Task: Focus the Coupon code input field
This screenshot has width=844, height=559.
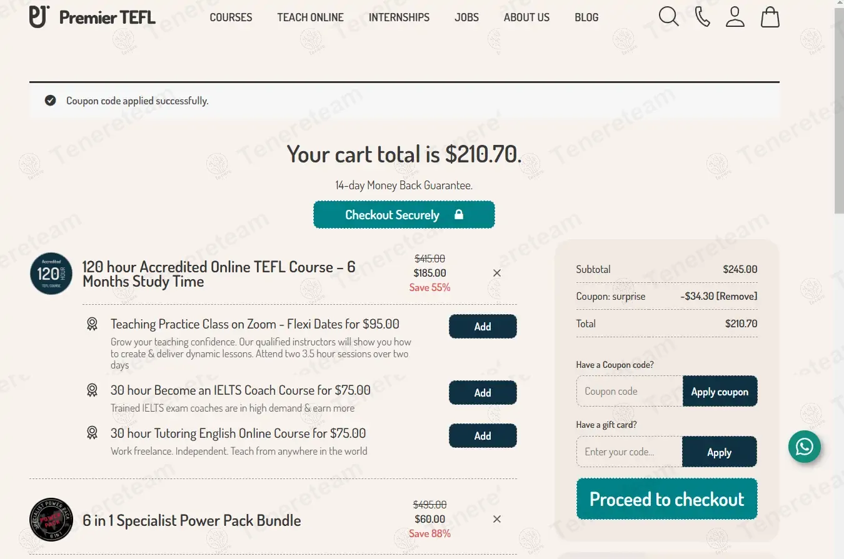Action: [630, 392]
